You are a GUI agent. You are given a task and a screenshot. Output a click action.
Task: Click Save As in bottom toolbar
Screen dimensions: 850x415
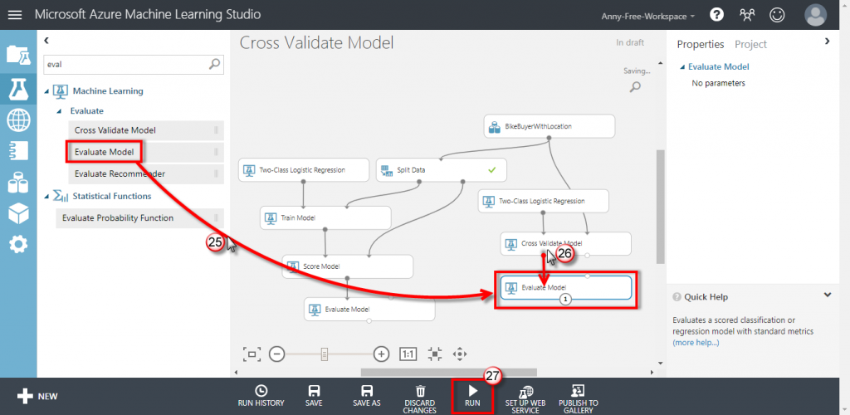pyautogui.click(x=367, y=396)
